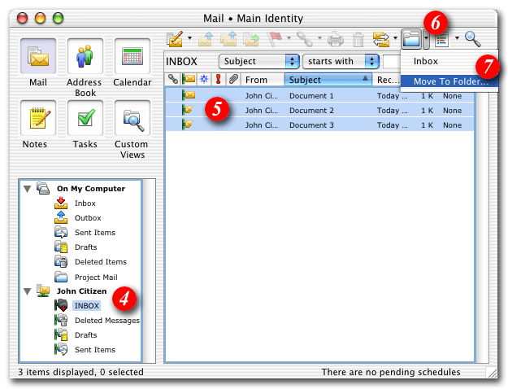Collapse the John Citizen account tree
The width and height of the screenshot is (508, 389).
[x=28, y=291]
